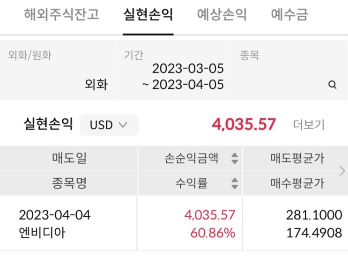Switch to the 예수금 tab
Screen dimensions: 348x256
(289, 15)
